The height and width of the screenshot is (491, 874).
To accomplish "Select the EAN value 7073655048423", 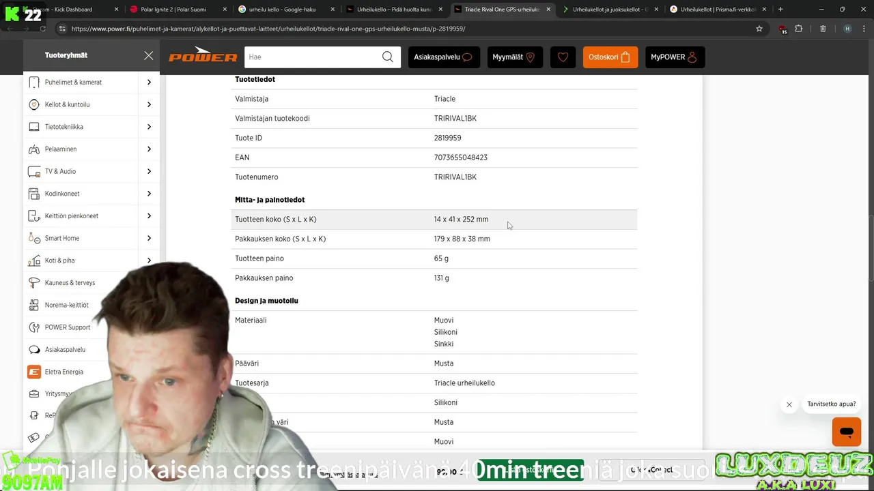I will click(461, 158).
